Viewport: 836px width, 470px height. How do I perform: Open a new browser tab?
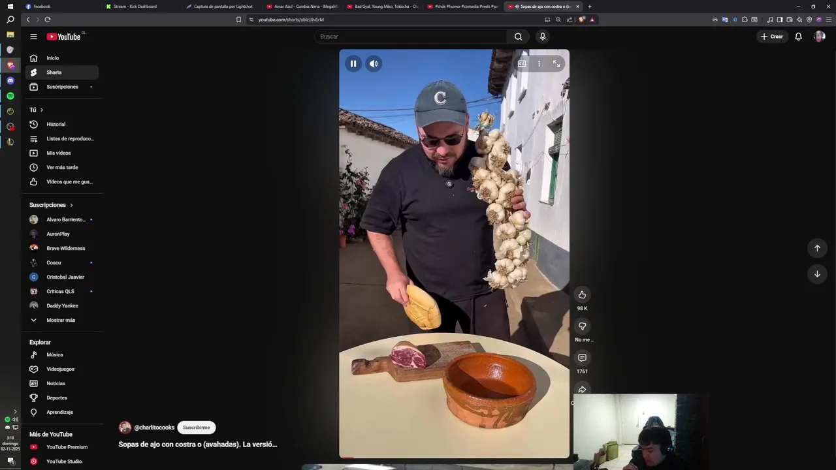point(590,7)
